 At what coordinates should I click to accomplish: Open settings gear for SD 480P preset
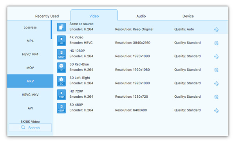tap(216, 111)
